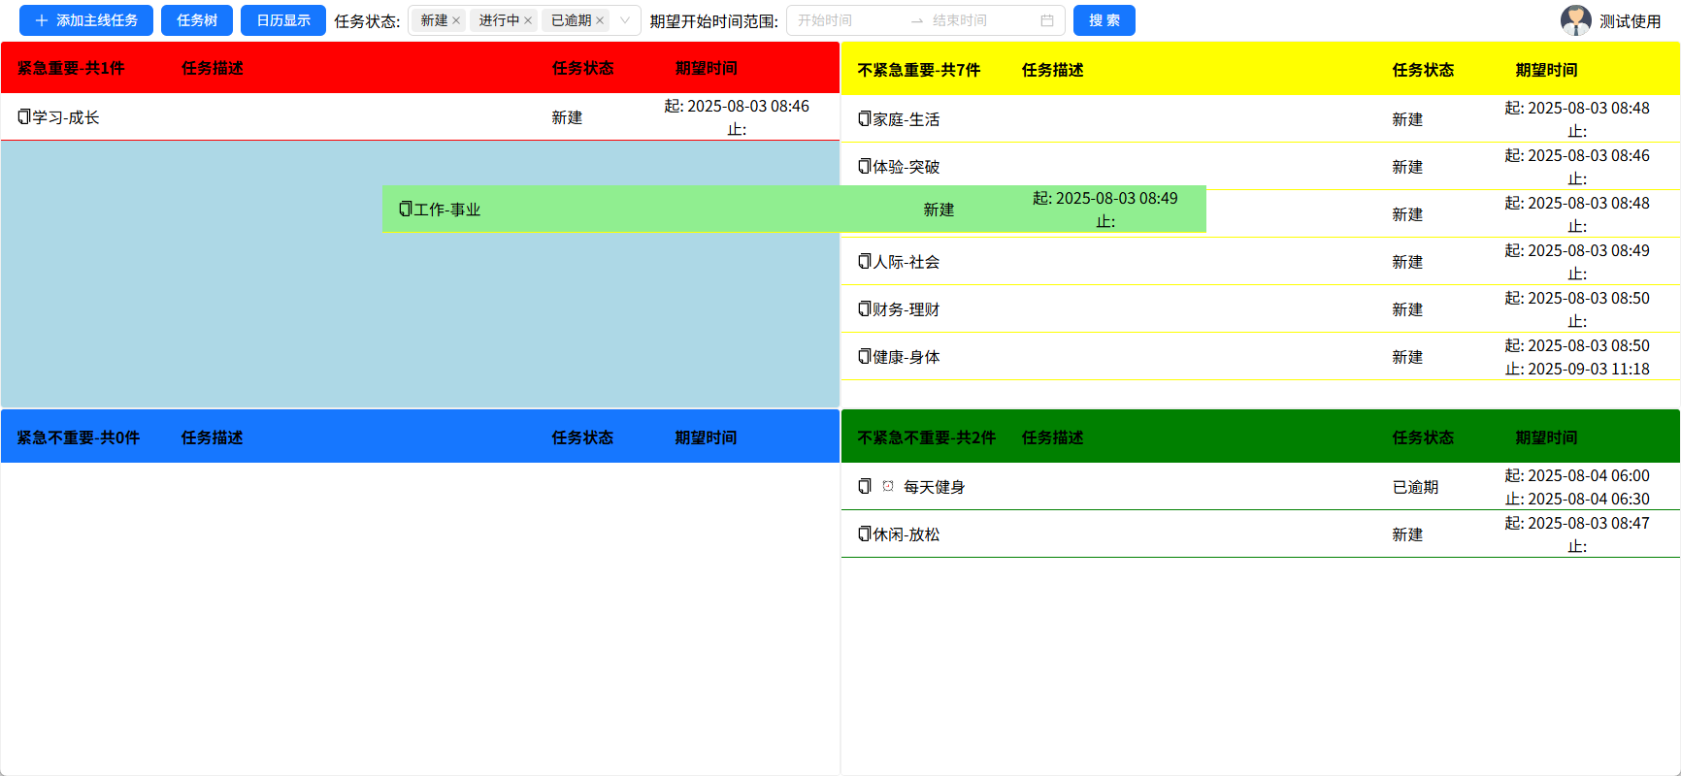Viewport: 1681px width, 776px height.
Task: Click the copy icon beside 人际-社会
Action: click(865, 261)
